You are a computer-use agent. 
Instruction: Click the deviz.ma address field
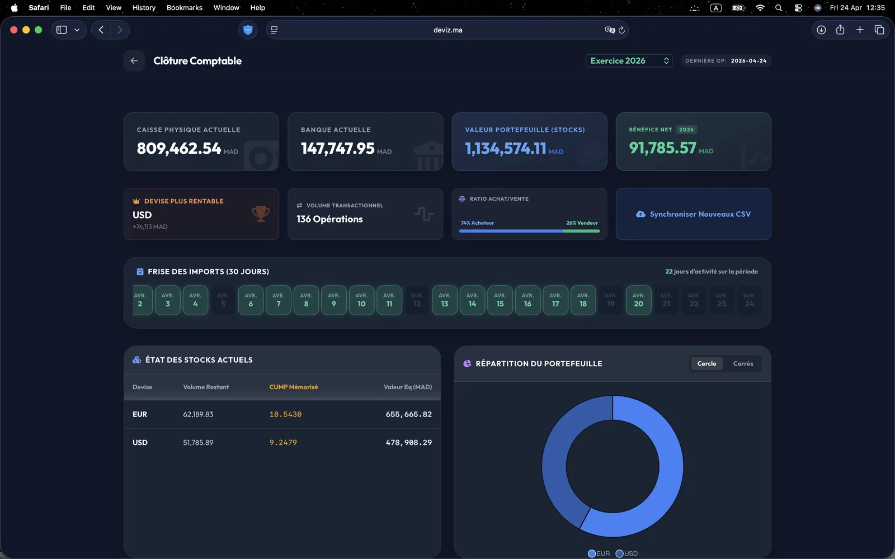[x=447, y=30]
